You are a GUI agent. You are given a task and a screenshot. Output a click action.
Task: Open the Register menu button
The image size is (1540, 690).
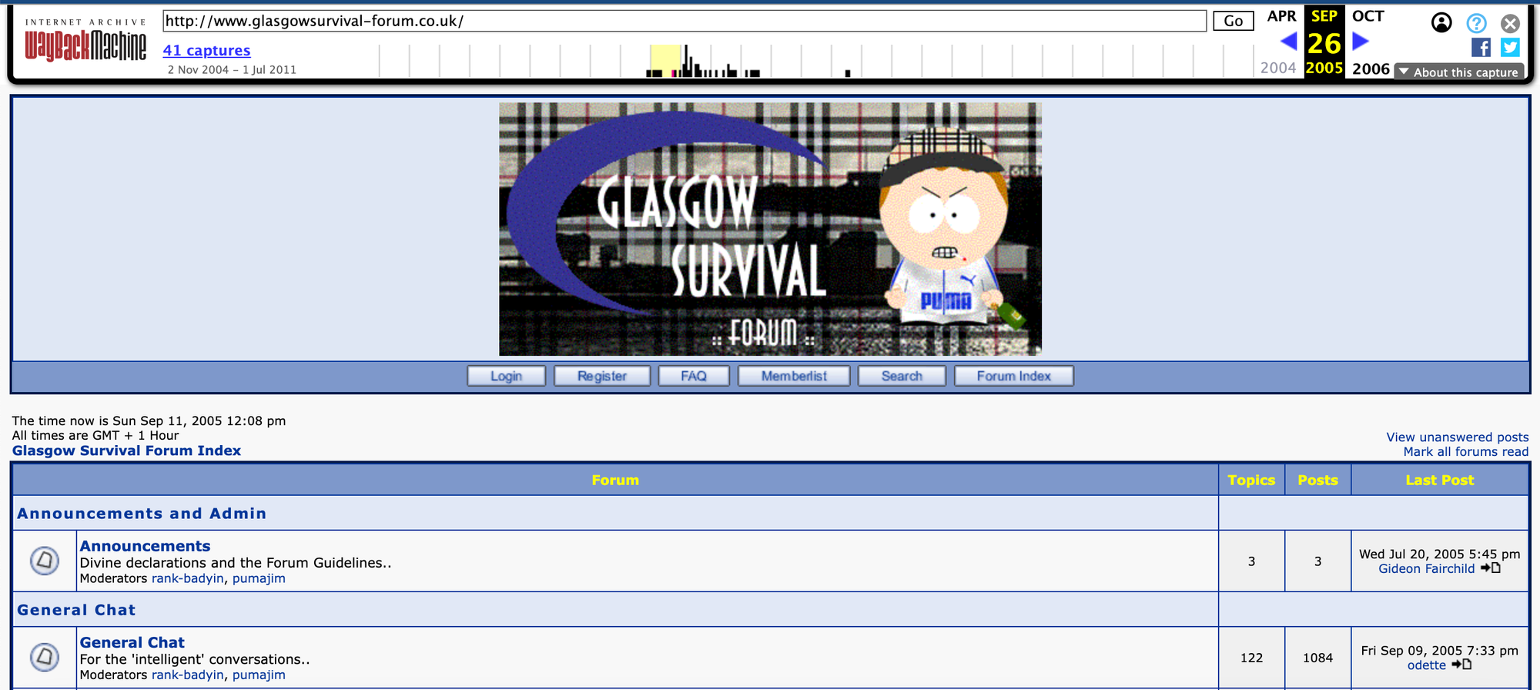602,376
